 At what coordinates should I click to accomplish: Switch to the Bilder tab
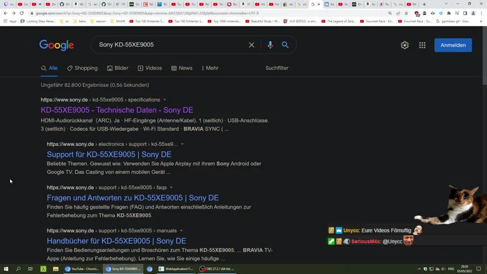pos(117,68)
